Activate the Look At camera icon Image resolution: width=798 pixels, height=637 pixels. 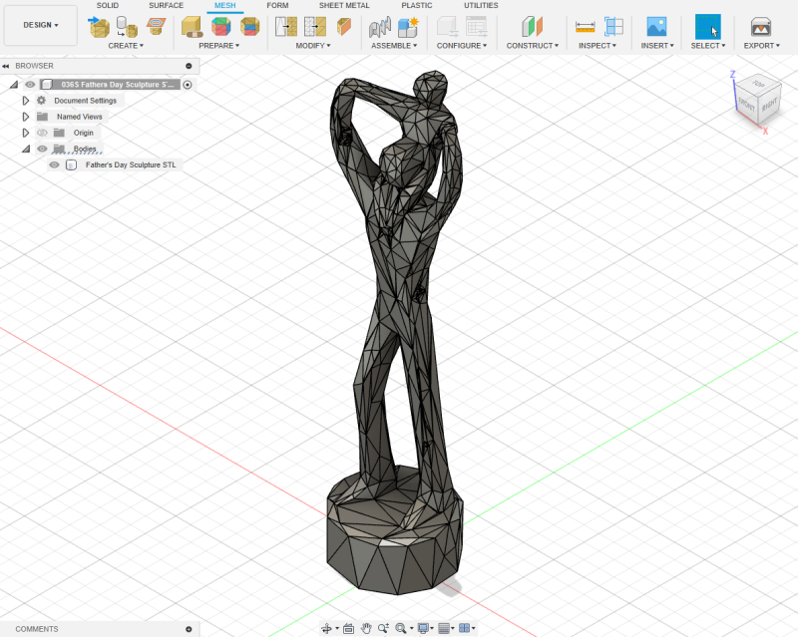pyautogui.click(x=348, y=628)
